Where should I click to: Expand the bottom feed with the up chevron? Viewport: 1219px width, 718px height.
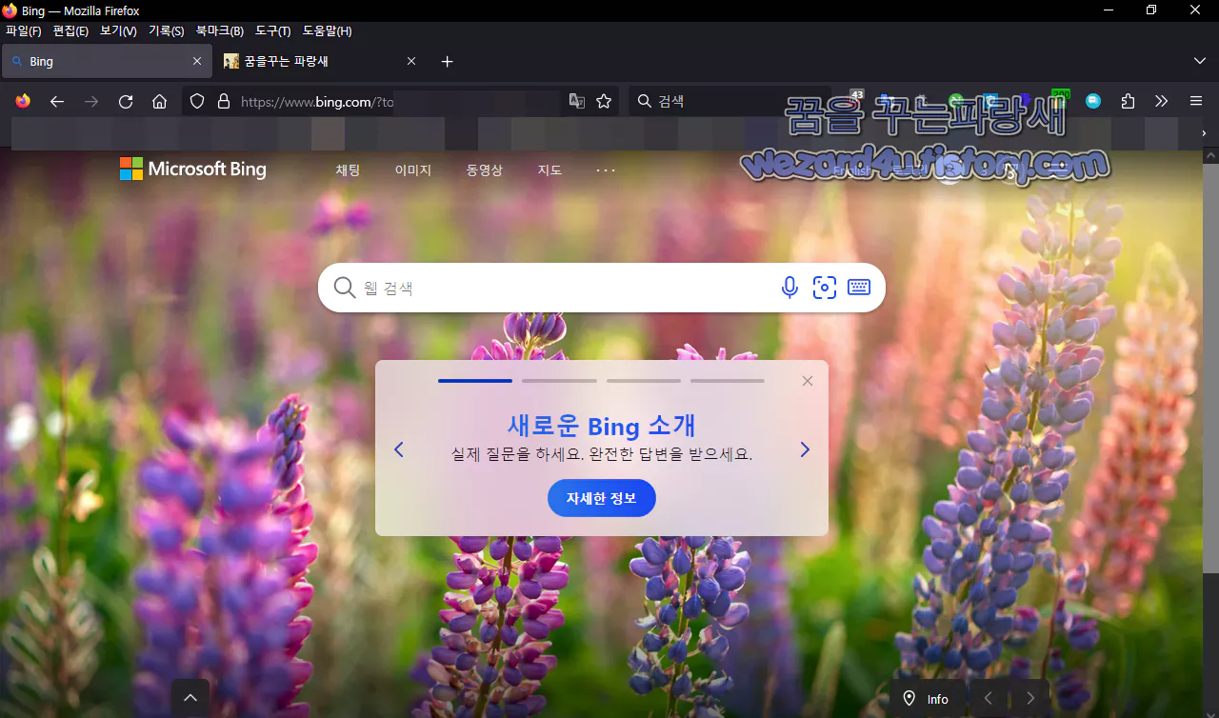click(190, 699)
